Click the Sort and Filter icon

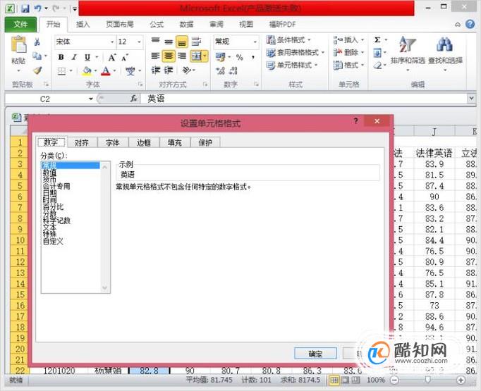408,46
